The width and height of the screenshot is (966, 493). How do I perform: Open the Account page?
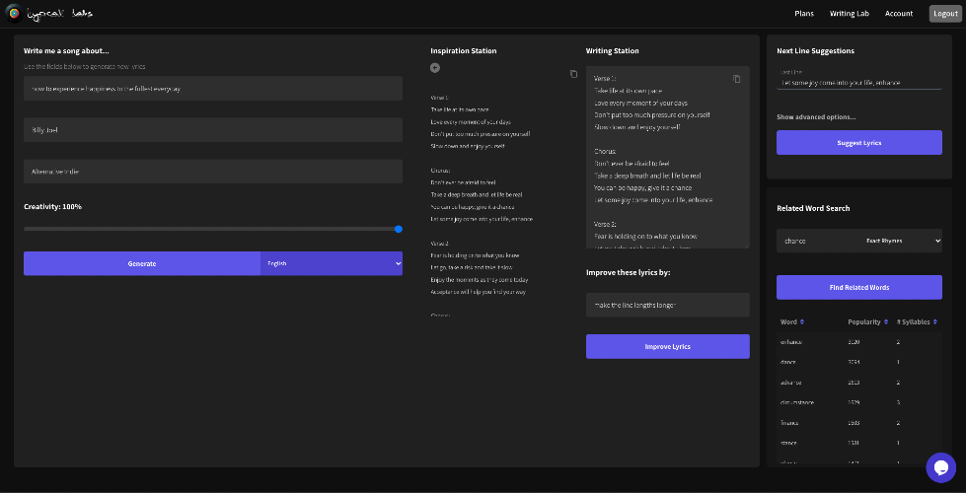click(x=899, y=14)
